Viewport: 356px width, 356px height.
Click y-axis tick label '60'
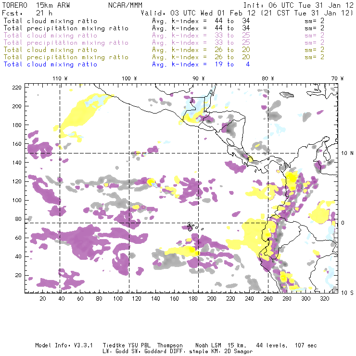pyautogui.click(x=18, y=238)
